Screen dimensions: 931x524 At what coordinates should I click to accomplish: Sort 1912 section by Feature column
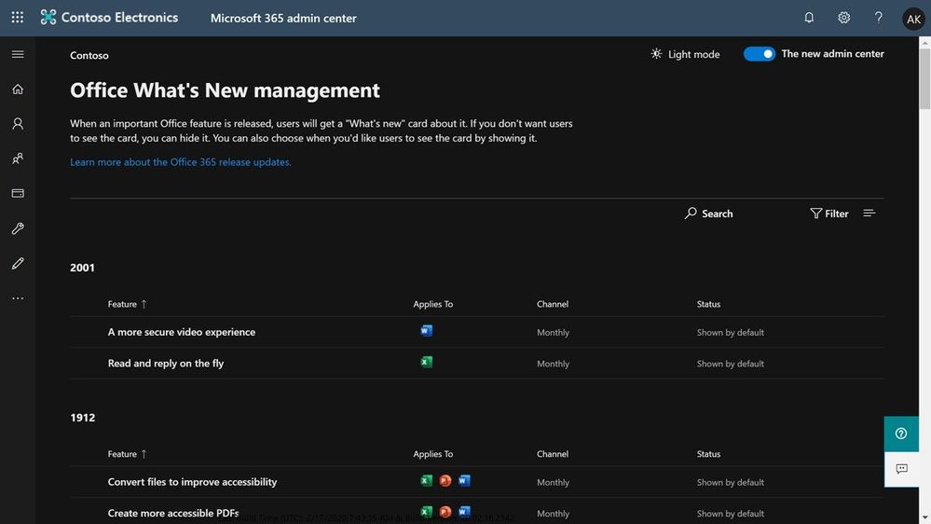[x=127, y=453]
